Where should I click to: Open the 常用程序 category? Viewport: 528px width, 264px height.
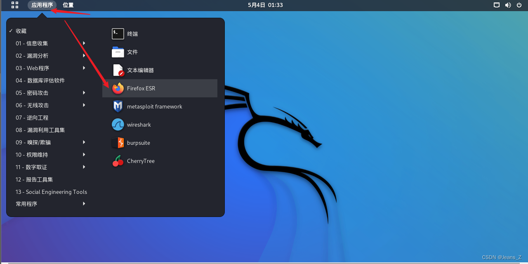coord(26,204)
